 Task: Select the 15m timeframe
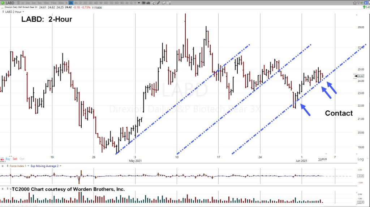click(x=53, y=3)
